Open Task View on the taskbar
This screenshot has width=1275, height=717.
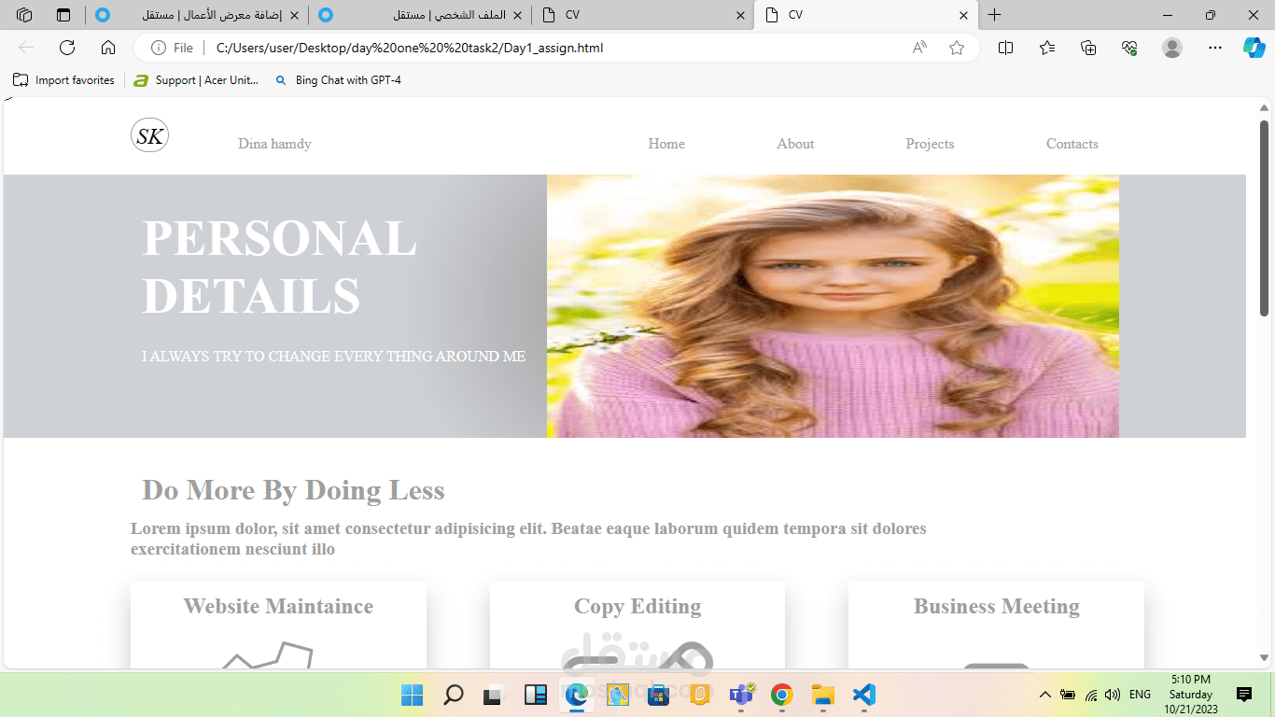(x=493, y=695)
